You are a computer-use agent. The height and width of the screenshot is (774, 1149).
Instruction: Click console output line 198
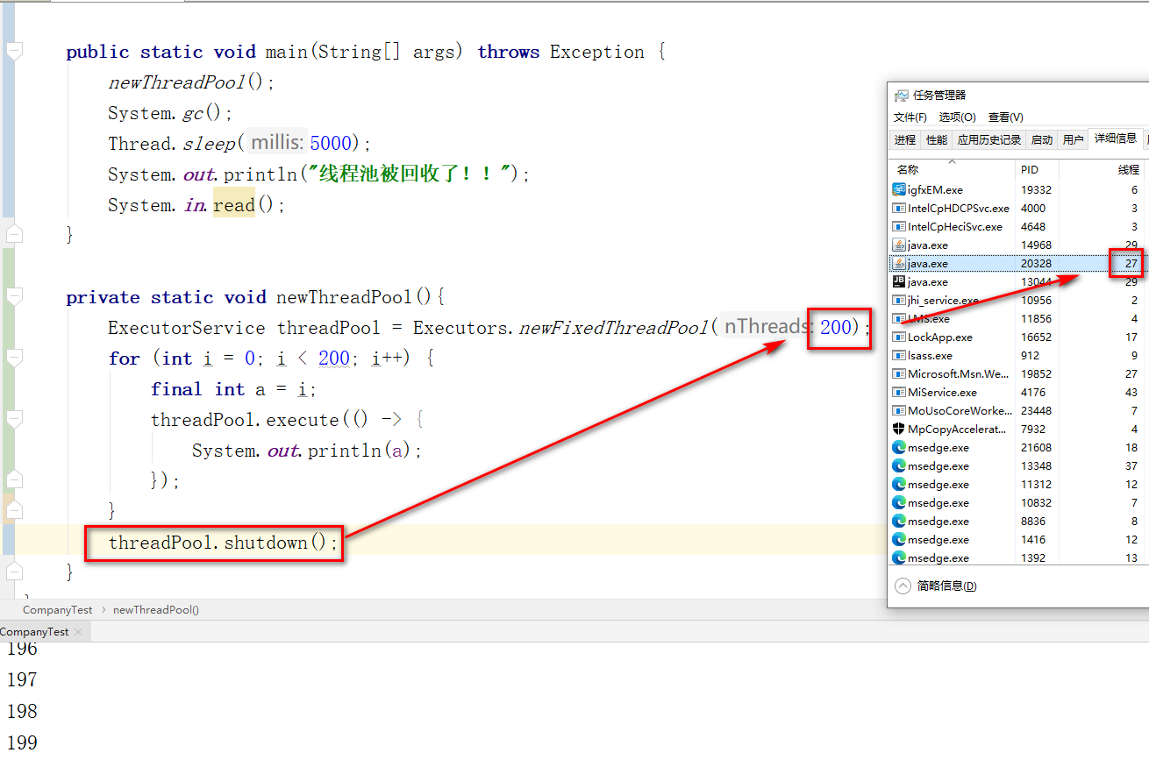pyautogui.click(x=22, y=711)
